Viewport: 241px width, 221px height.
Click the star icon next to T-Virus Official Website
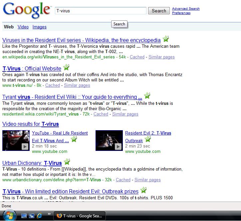pos(66,67)
